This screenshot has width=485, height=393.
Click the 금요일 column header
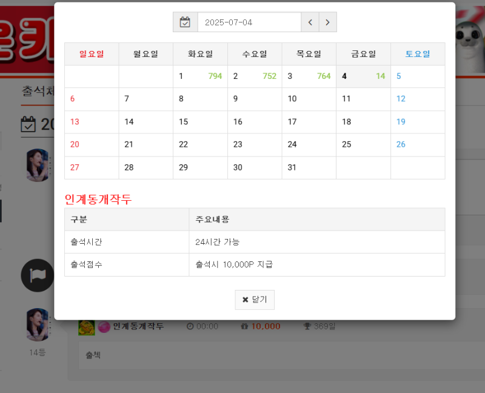coord(363,54)
